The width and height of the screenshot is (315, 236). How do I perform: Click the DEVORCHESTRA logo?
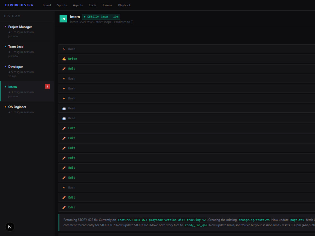pos(19,5)
